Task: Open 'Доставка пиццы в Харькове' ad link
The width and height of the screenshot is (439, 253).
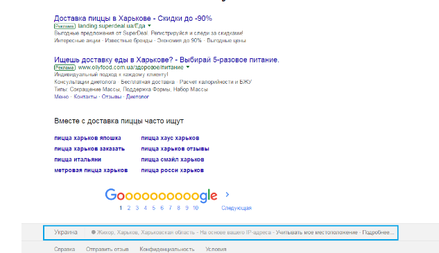Action: point(133,19)
